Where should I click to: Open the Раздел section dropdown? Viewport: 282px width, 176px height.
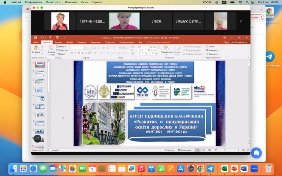[x=62, y=54]
